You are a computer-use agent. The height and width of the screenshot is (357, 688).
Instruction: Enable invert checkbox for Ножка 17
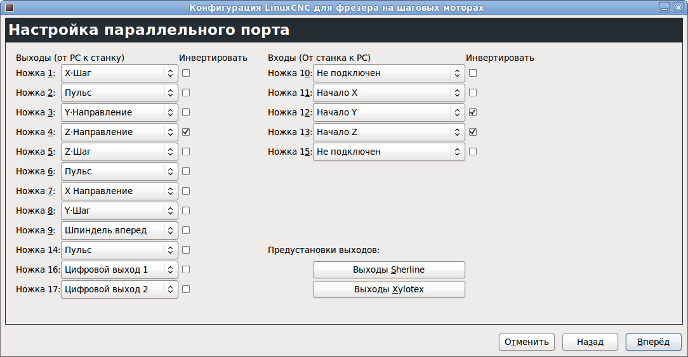pos(186,289)
